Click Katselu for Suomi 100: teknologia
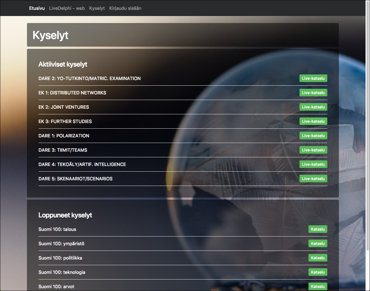Image resolution: width=370 pixels, height=291 pixels. (318, 272)
